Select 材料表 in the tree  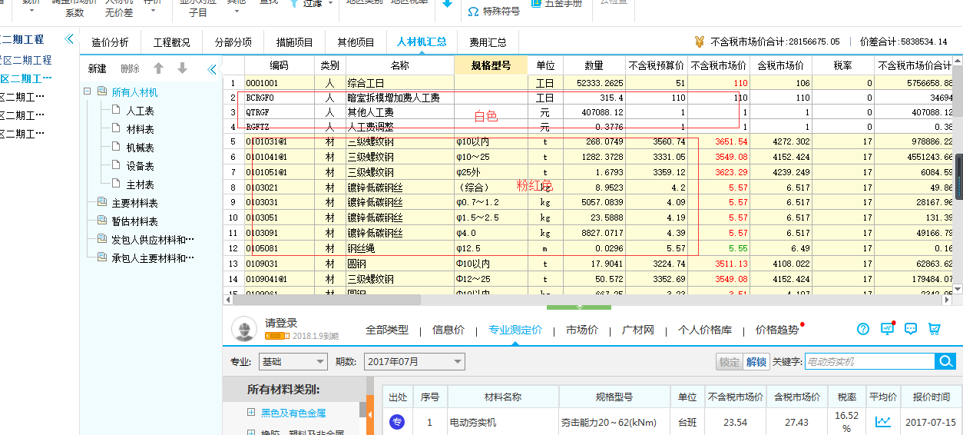point(141,129)
